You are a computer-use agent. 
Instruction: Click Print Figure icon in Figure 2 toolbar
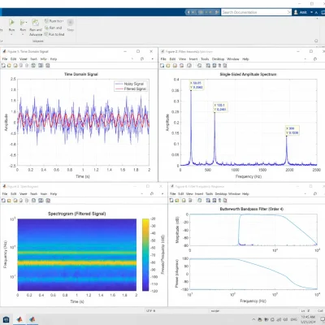(181, 65)
